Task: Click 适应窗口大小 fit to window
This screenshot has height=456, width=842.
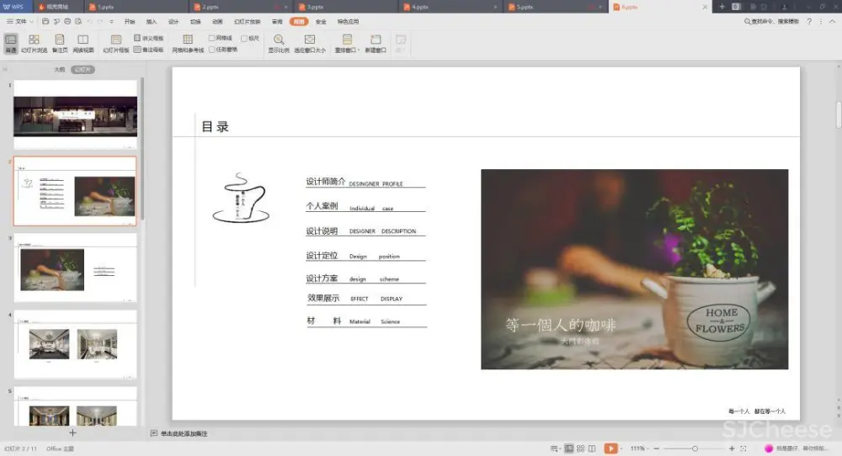Action: click(x=310, y=44)
